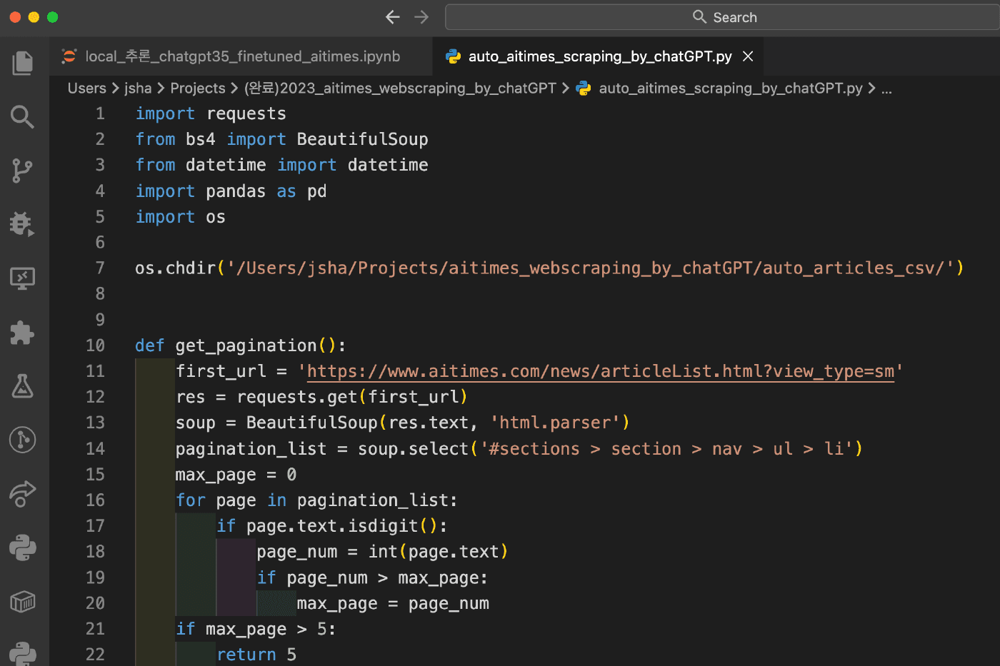
Task: Click the Search command center field
Action: point(722,17)
